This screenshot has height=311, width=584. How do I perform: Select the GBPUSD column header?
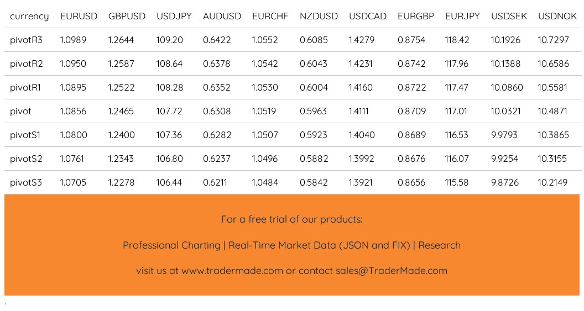pyautogui.click(x=127, y=17)
